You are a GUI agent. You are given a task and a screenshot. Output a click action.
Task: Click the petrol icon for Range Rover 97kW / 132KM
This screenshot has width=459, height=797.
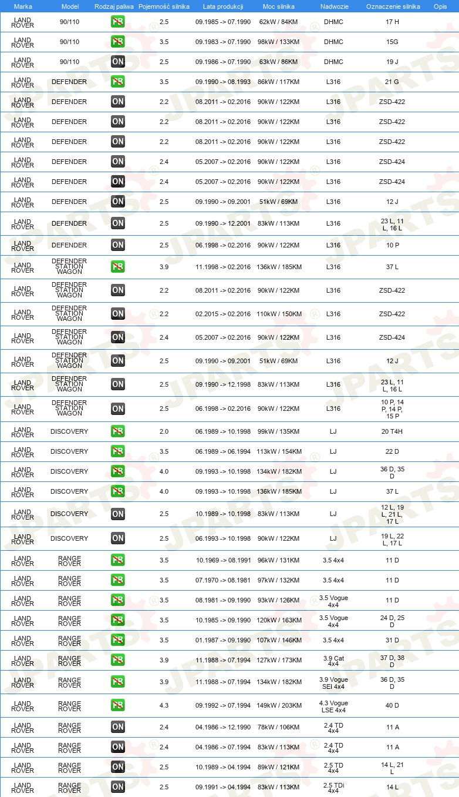point(118,580)
